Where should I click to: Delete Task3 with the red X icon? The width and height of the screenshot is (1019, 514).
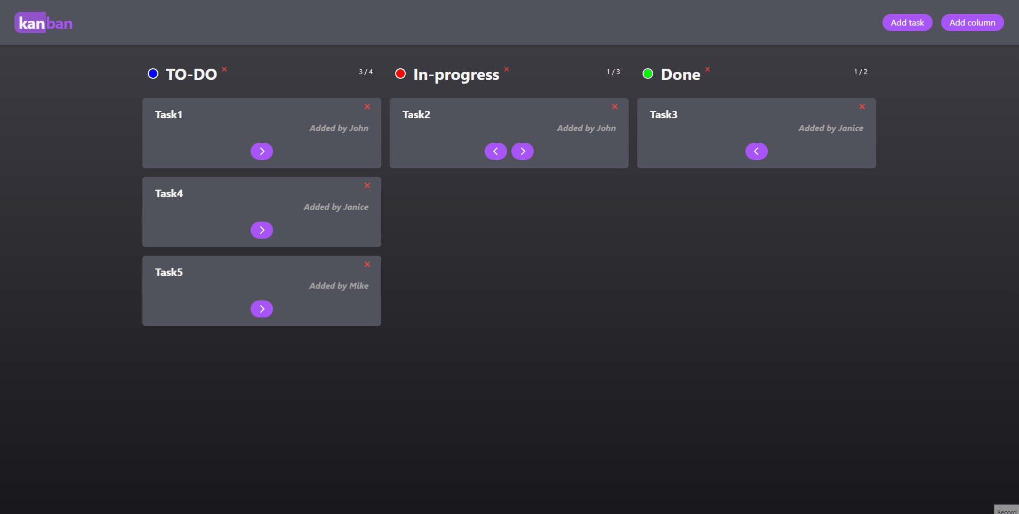862,107
